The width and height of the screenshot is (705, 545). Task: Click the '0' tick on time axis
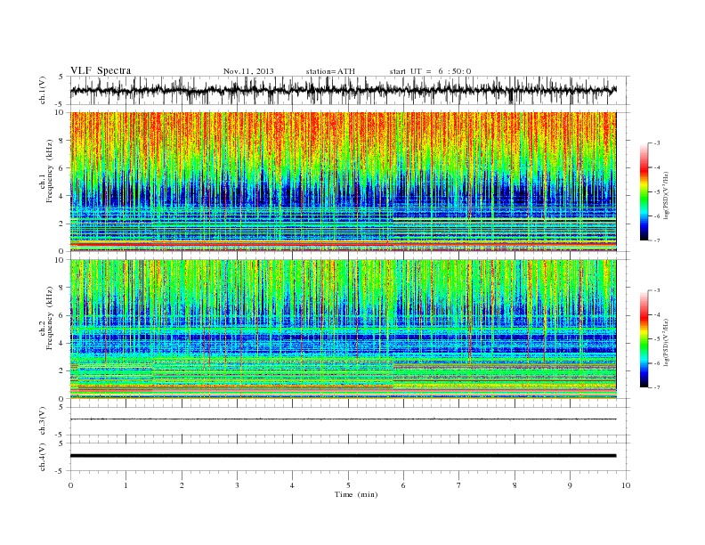[x=70, y=485]
